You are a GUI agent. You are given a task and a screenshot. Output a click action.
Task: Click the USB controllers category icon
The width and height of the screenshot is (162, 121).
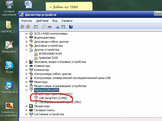coord(31,78)
